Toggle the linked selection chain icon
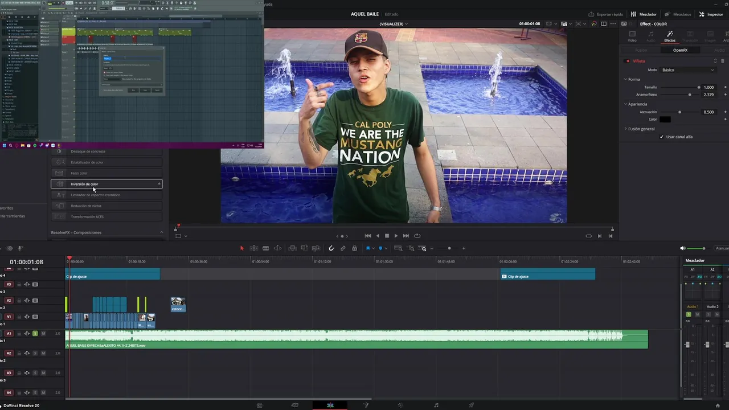 click(x=343, y=248)
